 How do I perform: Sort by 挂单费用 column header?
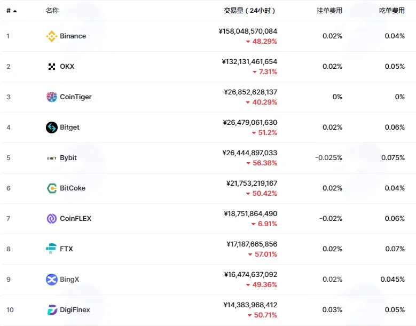[329, 11]
